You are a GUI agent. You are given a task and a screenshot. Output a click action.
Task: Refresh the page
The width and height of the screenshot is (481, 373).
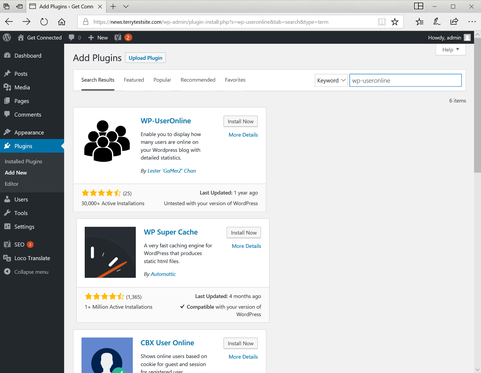tap(44, 22)
